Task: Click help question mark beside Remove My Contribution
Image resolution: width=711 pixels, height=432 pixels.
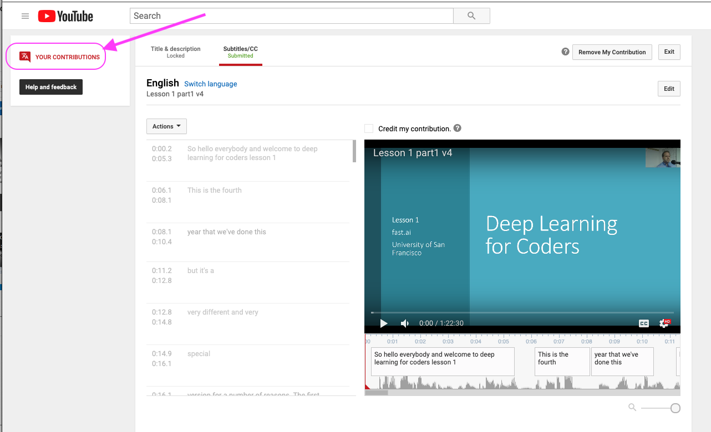Action: tap(565, 52)
